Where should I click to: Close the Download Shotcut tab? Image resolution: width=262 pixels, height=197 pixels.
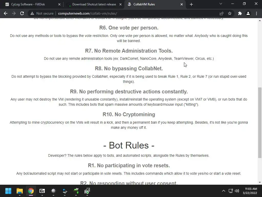point(121,4)
